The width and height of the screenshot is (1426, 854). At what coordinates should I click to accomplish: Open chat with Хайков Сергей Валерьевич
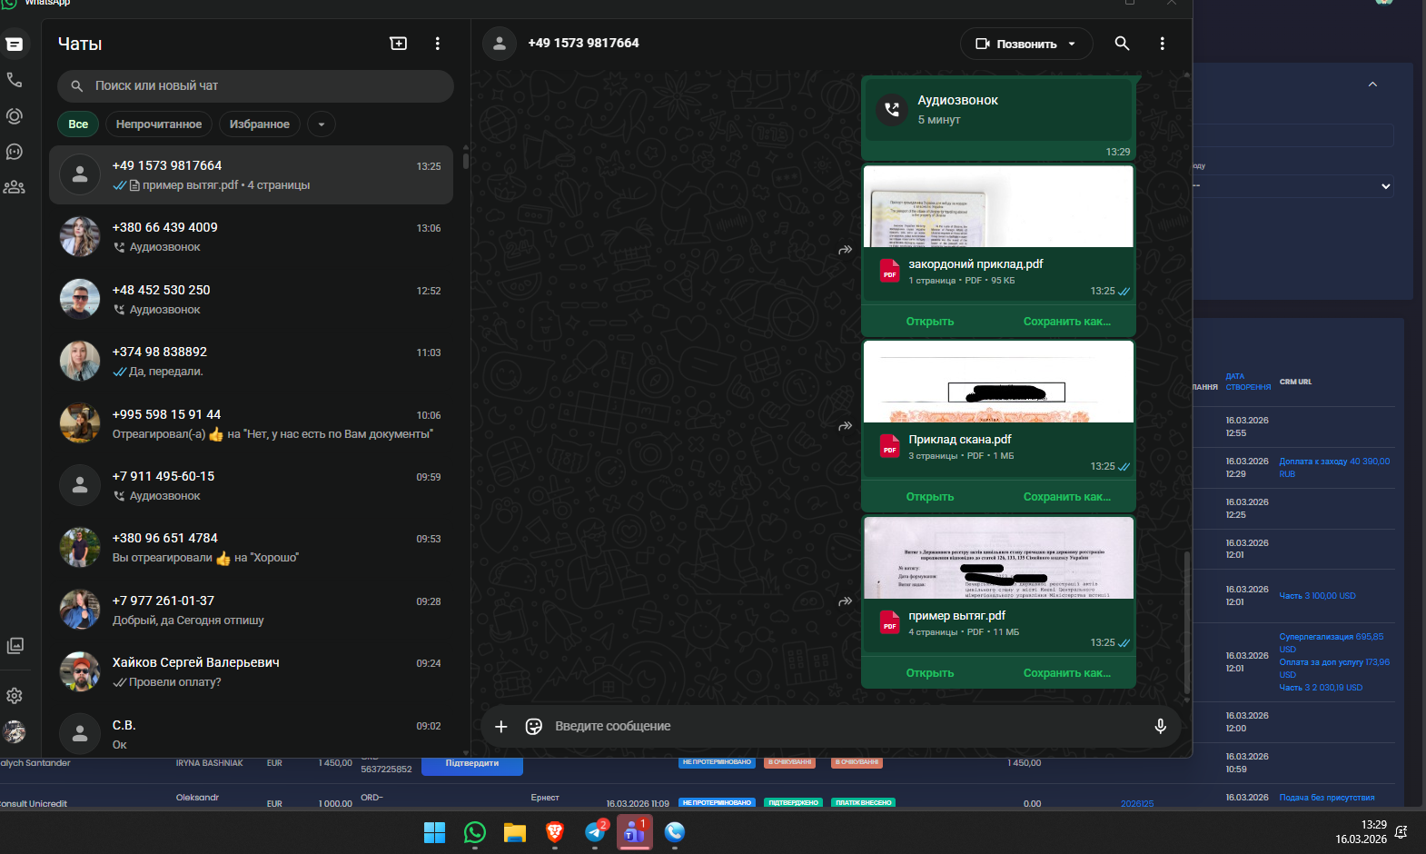click(251, 672)
